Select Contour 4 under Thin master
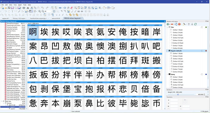The height and width of the screenshot is (113, 210). [178, 38]
